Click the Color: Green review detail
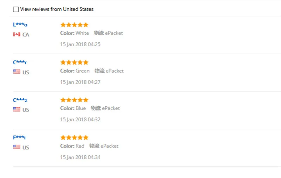281x178 pixels. [x=75, y=71]
